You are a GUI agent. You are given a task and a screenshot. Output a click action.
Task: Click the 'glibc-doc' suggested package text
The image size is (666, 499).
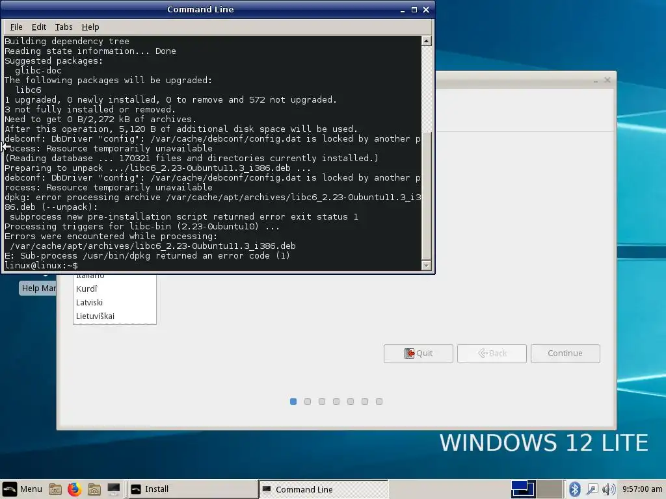(38, 70)
